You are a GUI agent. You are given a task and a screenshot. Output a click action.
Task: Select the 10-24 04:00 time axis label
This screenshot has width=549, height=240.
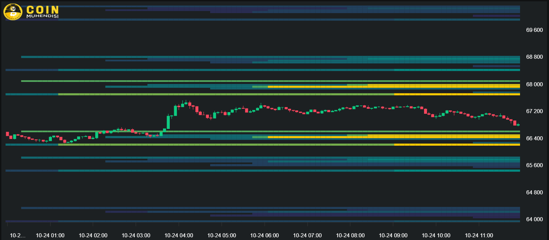tap(179, 236)
